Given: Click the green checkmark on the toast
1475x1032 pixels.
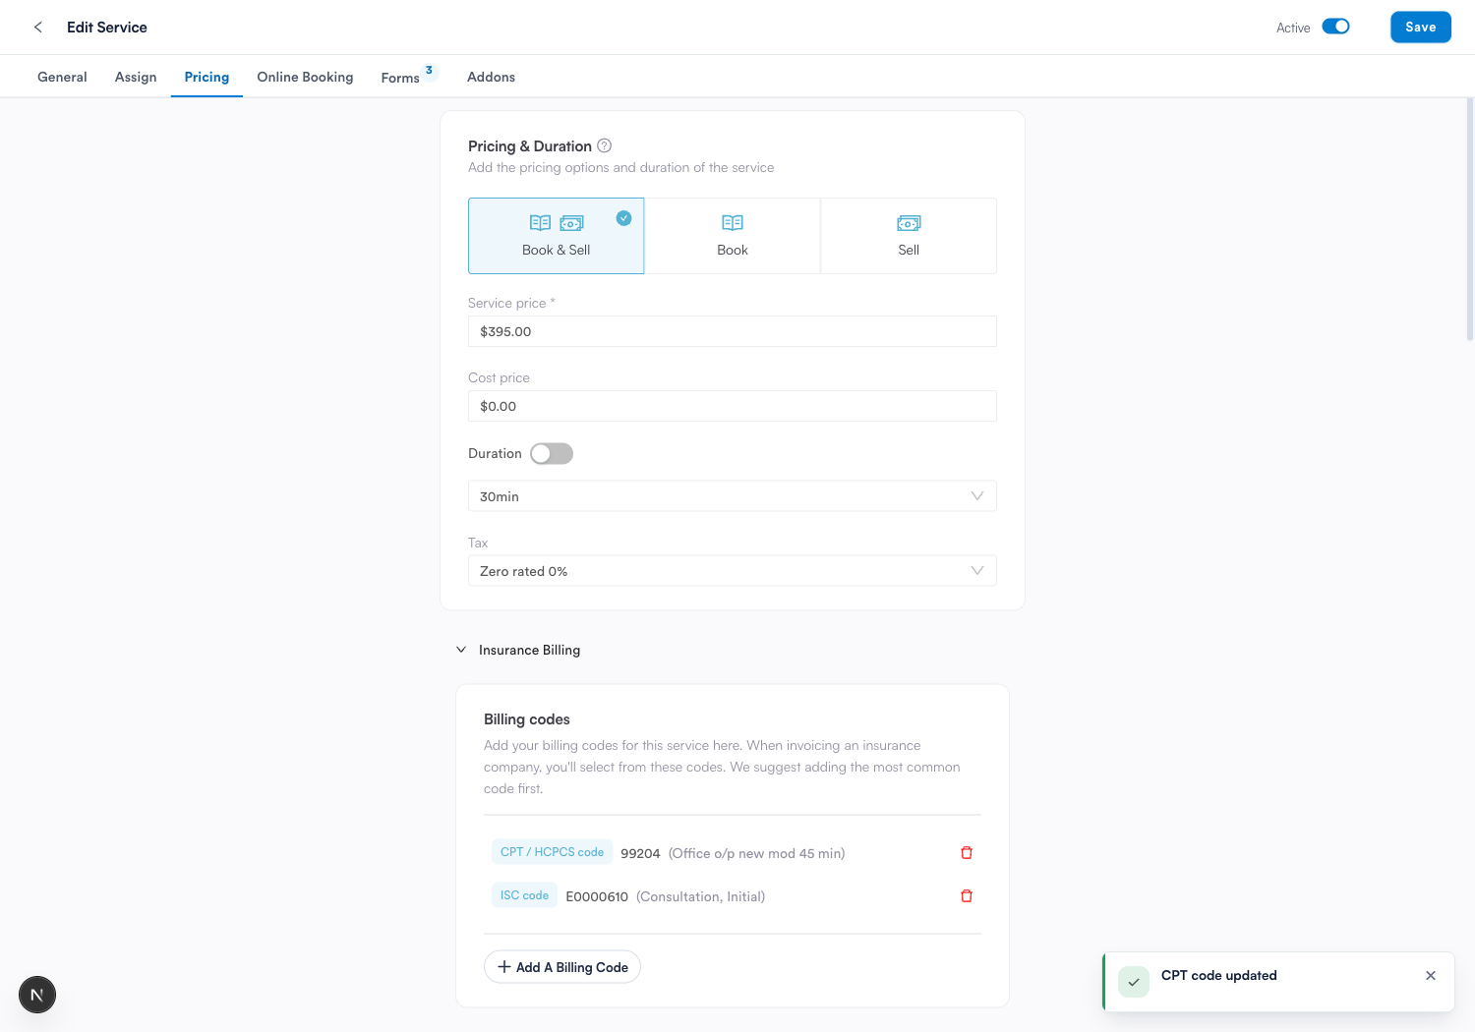Looking at the screenshot, I should 1134,982.
